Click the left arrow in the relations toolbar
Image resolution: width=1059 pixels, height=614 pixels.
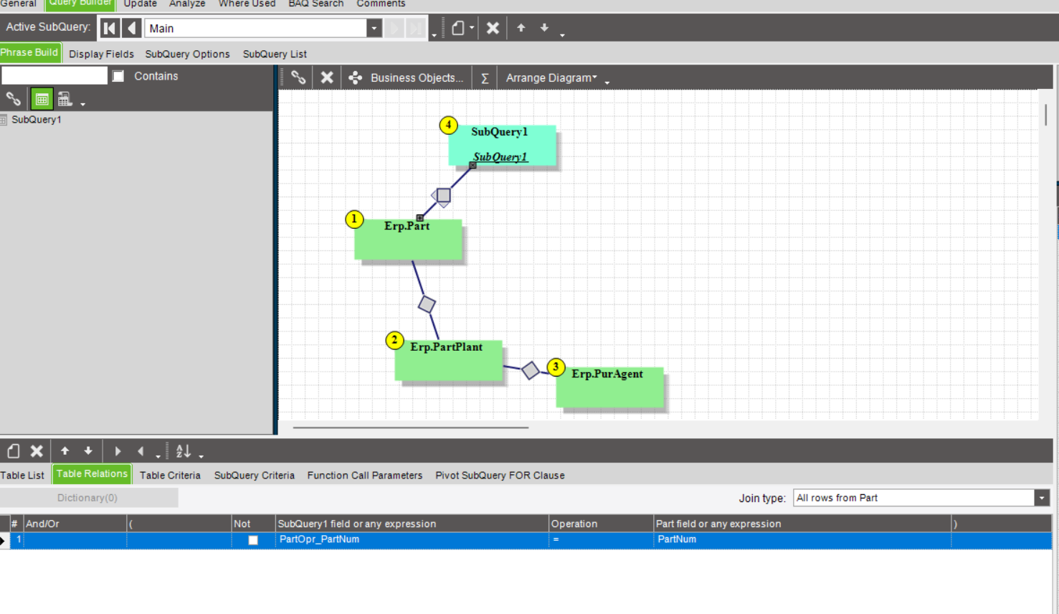coord(141,451)
